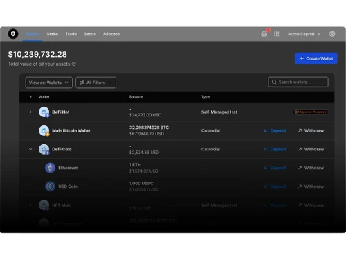Screen dimensions: 346x260
Task: Click the USD Coin icon
Action: click(50, 187)
